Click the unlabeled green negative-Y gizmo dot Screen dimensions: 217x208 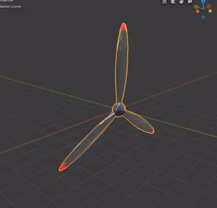(210, 11)
